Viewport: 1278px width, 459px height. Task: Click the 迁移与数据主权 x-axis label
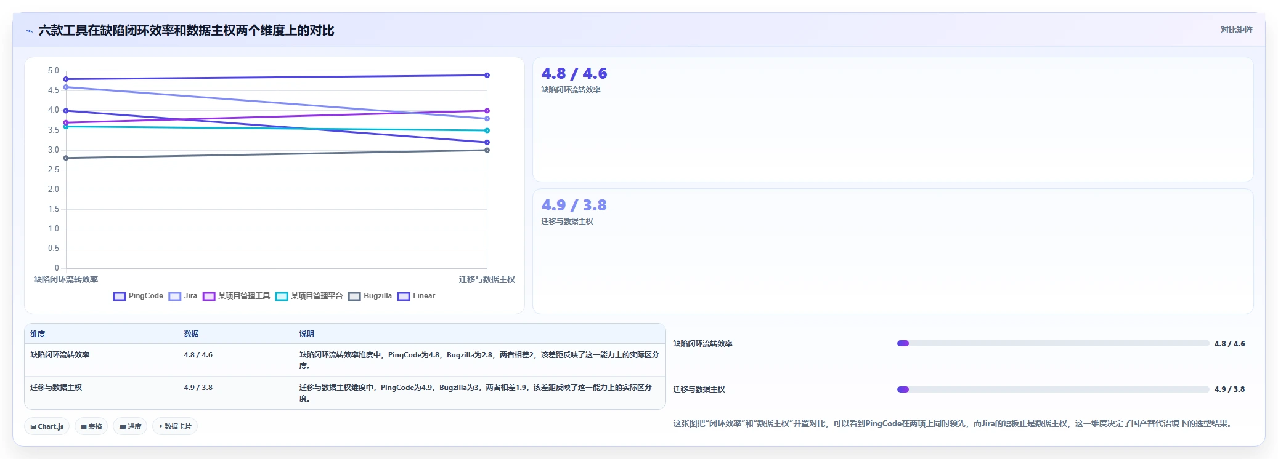pyautogui.click(x=487, y=279)
